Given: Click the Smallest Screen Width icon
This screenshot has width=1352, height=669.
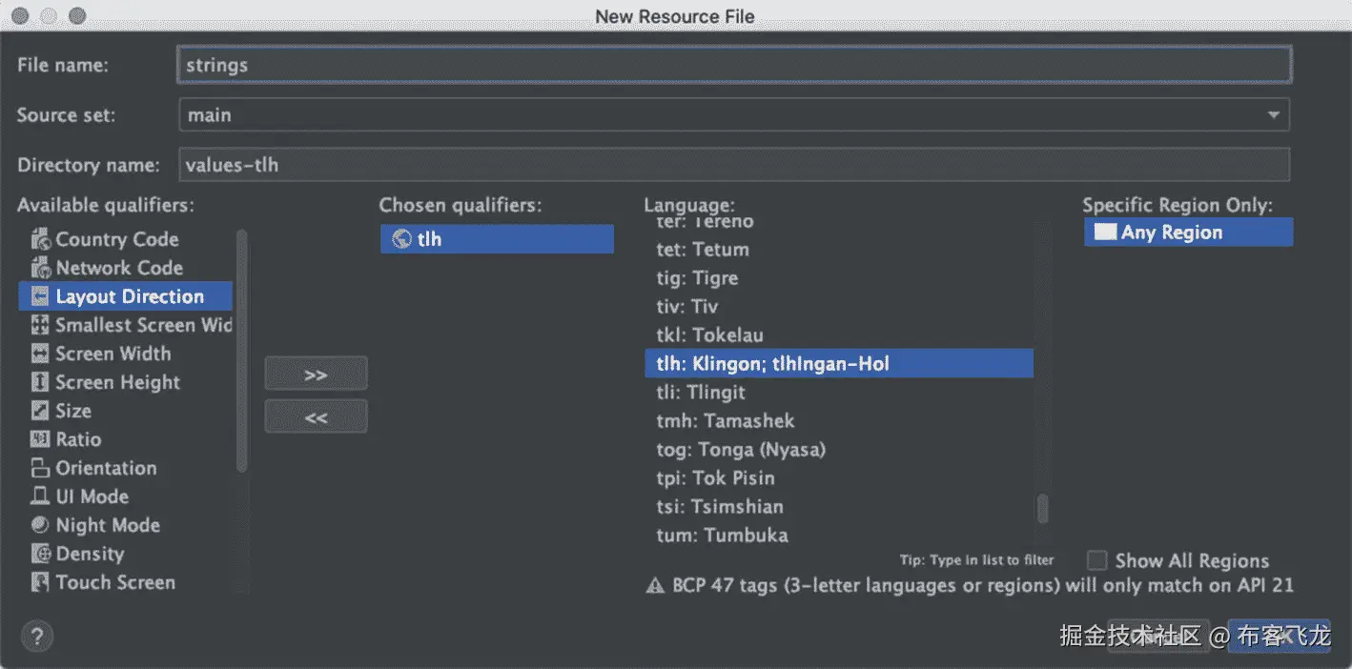Looking at the screenshot, I should point(40,325).
